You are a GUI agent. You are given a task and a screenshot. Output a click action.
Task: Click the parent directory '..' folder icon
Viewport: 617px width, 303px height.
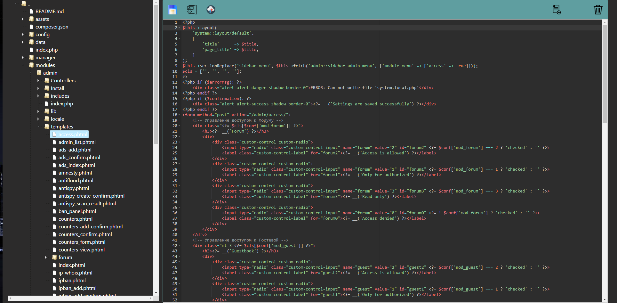24,4
